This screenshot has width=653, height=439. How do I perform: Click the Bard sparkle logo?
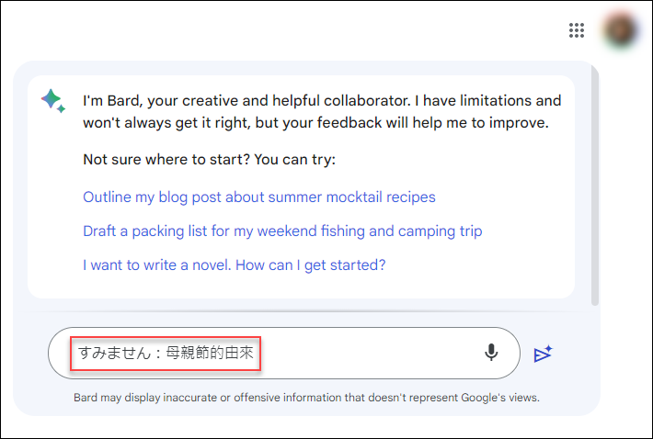tap(53, 101)
